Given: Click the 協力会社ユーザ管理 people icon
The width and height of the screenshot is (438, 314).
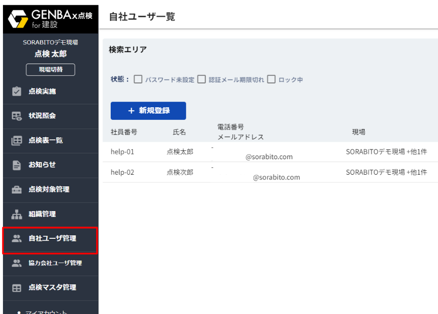Looking at the screenshot, I should click(17, 263).
